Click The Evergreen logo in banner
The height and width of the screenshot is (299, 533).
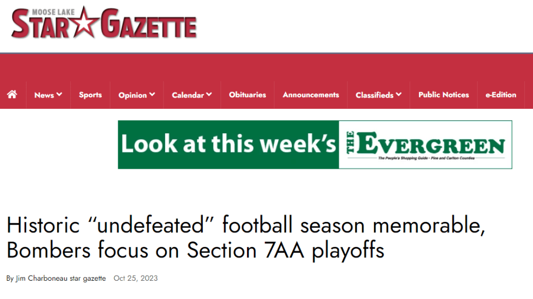click(426, 145)
